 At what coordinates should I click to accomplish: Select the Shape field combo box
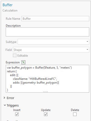coord(51,50)
